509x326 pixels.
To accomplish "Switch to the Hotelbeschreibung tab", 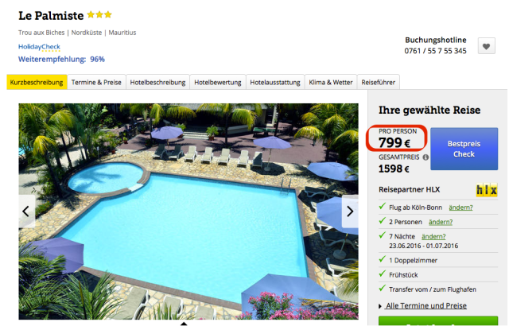I will tap(157, 83).
